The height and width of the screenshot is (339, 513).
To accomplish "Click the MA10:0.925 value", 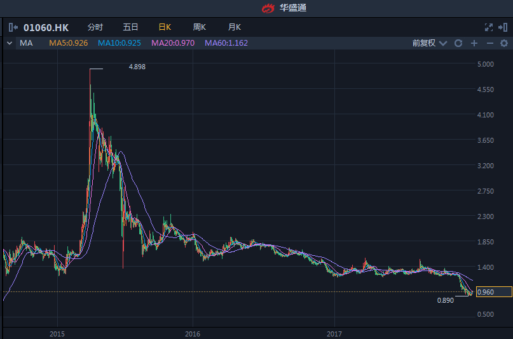I will (120, 43).
